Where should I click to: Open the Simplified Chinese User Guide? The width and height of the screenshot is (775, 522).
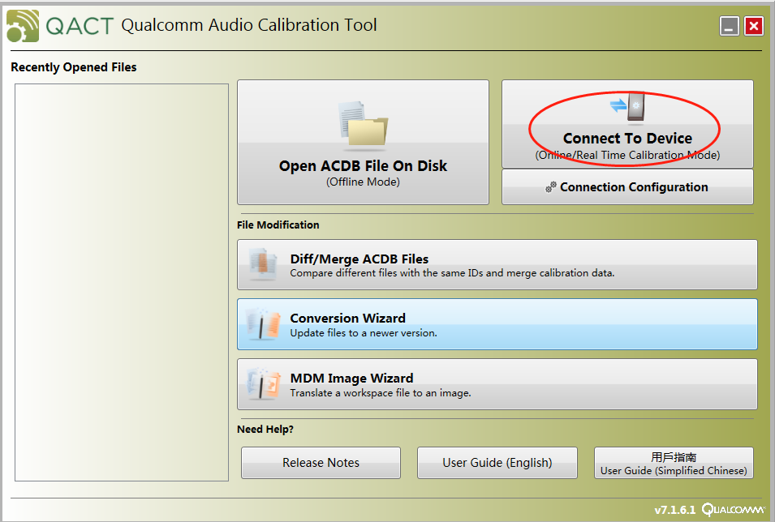674,462
